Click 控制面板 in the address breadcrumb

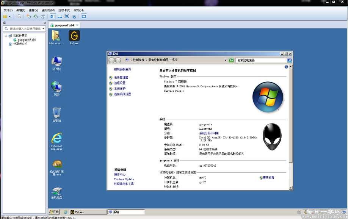(138, 60)
